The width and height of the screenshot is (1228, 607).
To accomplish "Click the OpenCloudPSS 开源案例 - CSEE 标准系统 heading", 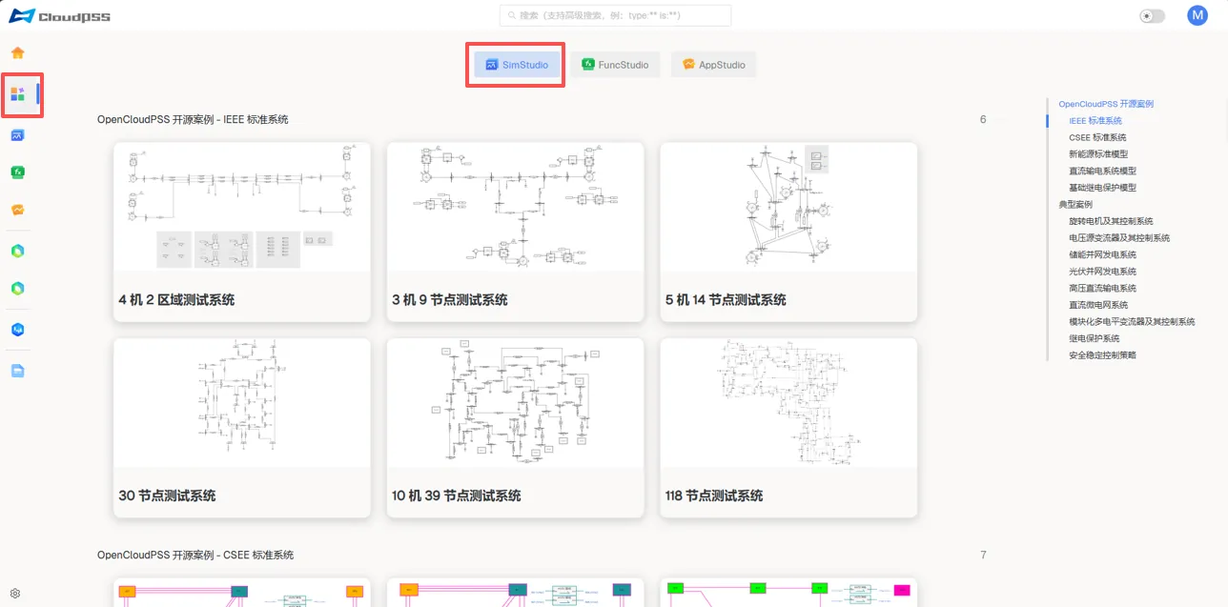I will click(x=195, y=555).
